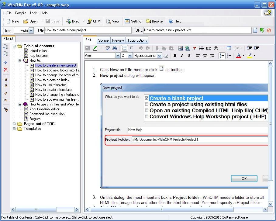This screenshot has height=221, width=276.
Task: Open the Arial font dropdown
Action: click(x=118, y=56)
